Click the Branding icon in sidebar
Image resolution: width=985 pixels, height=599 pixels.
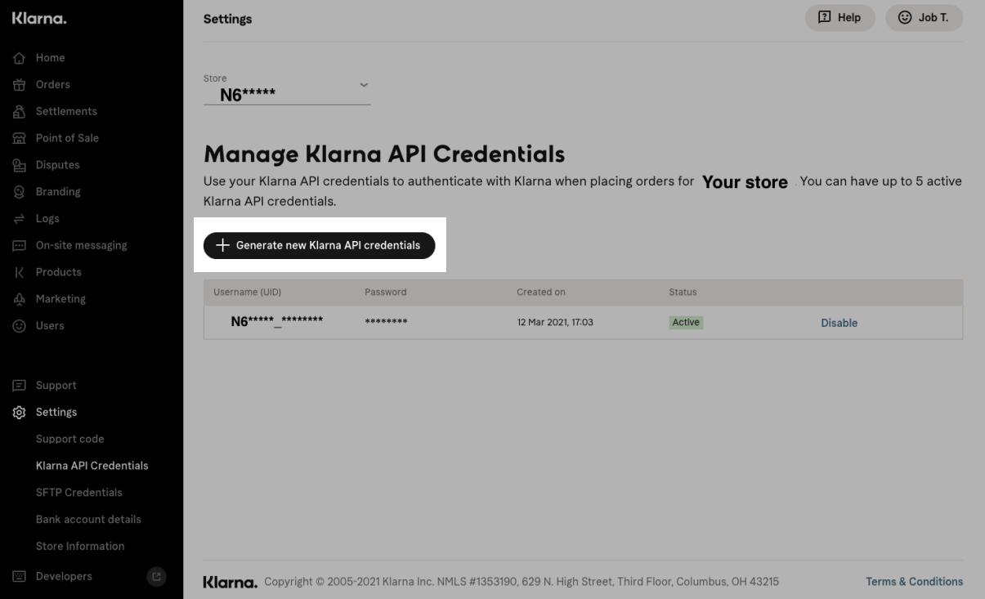tap(19, 192)
